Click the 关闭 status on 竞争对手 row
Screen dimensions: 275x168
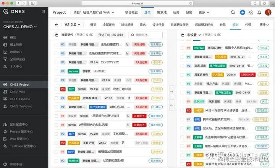(264, 101)
